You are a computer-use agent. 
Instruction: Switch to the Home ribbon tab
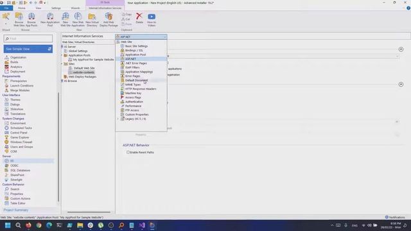point(22,8)
